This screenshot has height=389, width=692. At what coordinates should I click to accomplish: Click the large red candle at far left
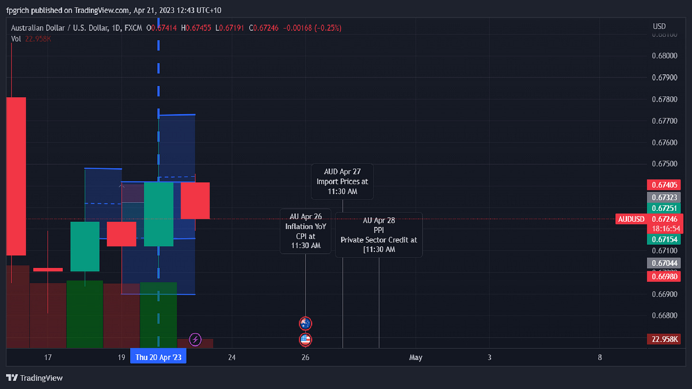(16, 176)
